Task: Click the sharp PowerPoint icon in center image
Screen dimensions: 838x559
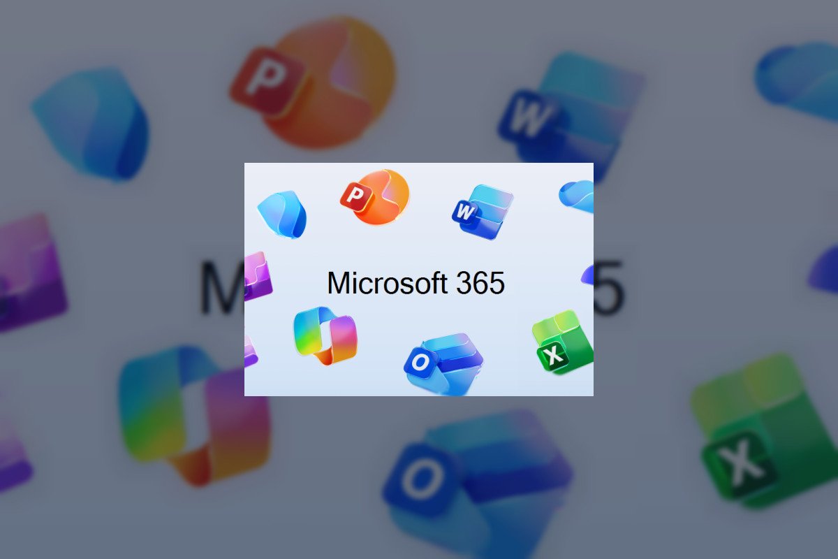Action: point(375,197)
